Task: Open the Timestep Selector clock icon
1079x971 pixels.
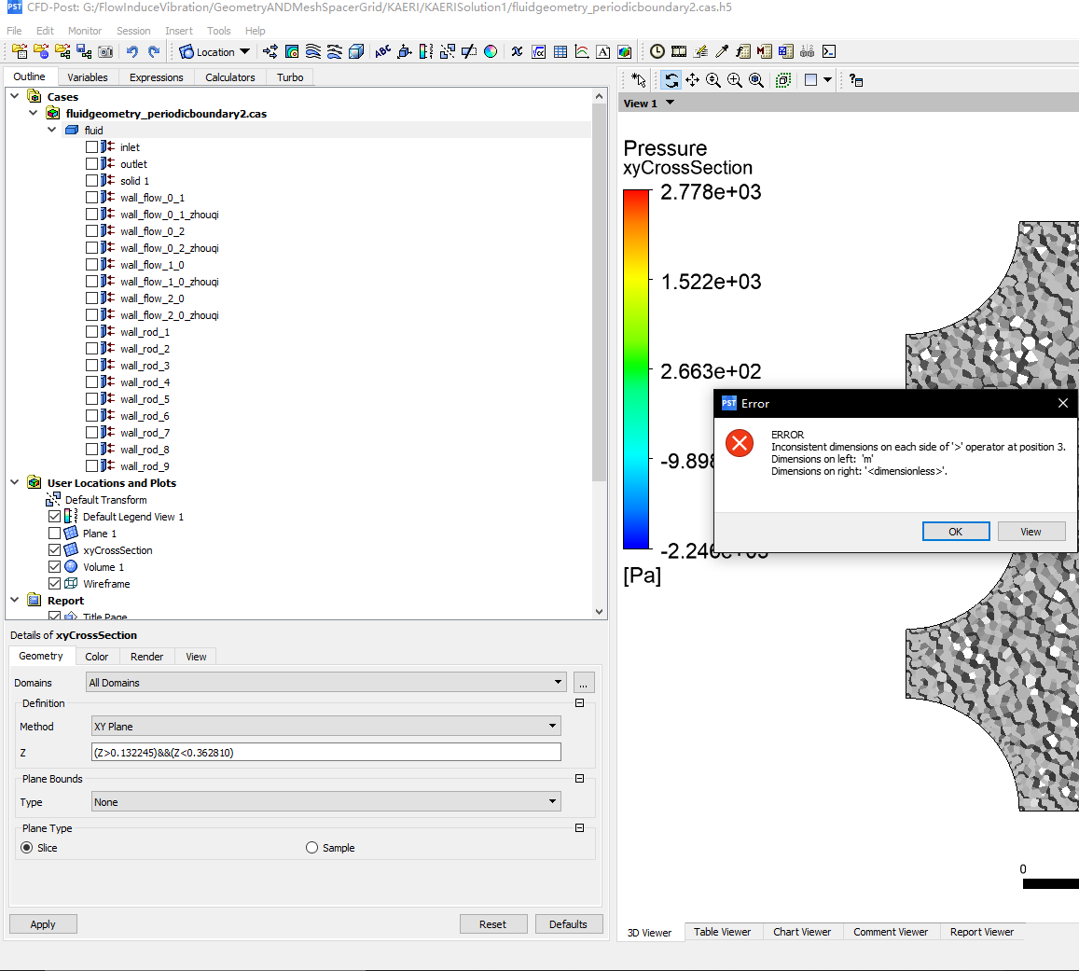Action: (657, 52)
